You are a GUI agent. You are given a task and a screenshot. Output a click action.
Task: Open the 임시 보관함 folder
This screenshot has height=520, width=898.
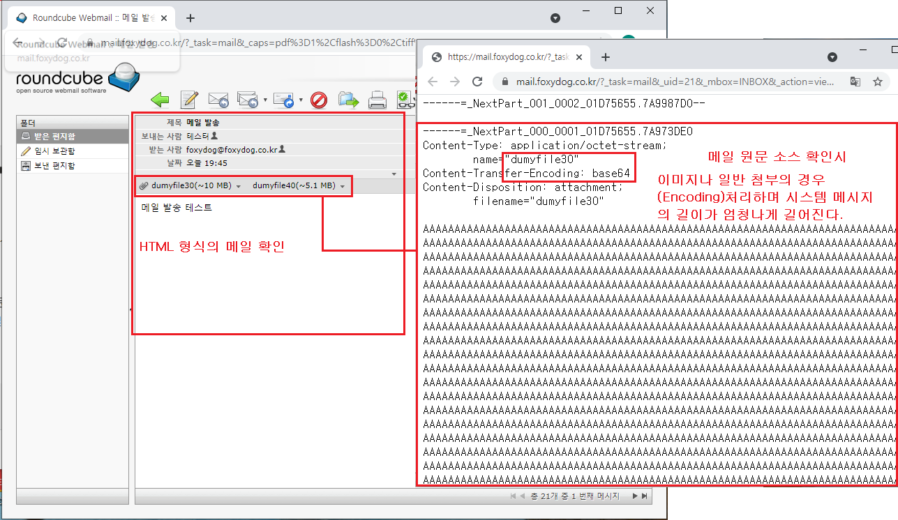[73, 151]
